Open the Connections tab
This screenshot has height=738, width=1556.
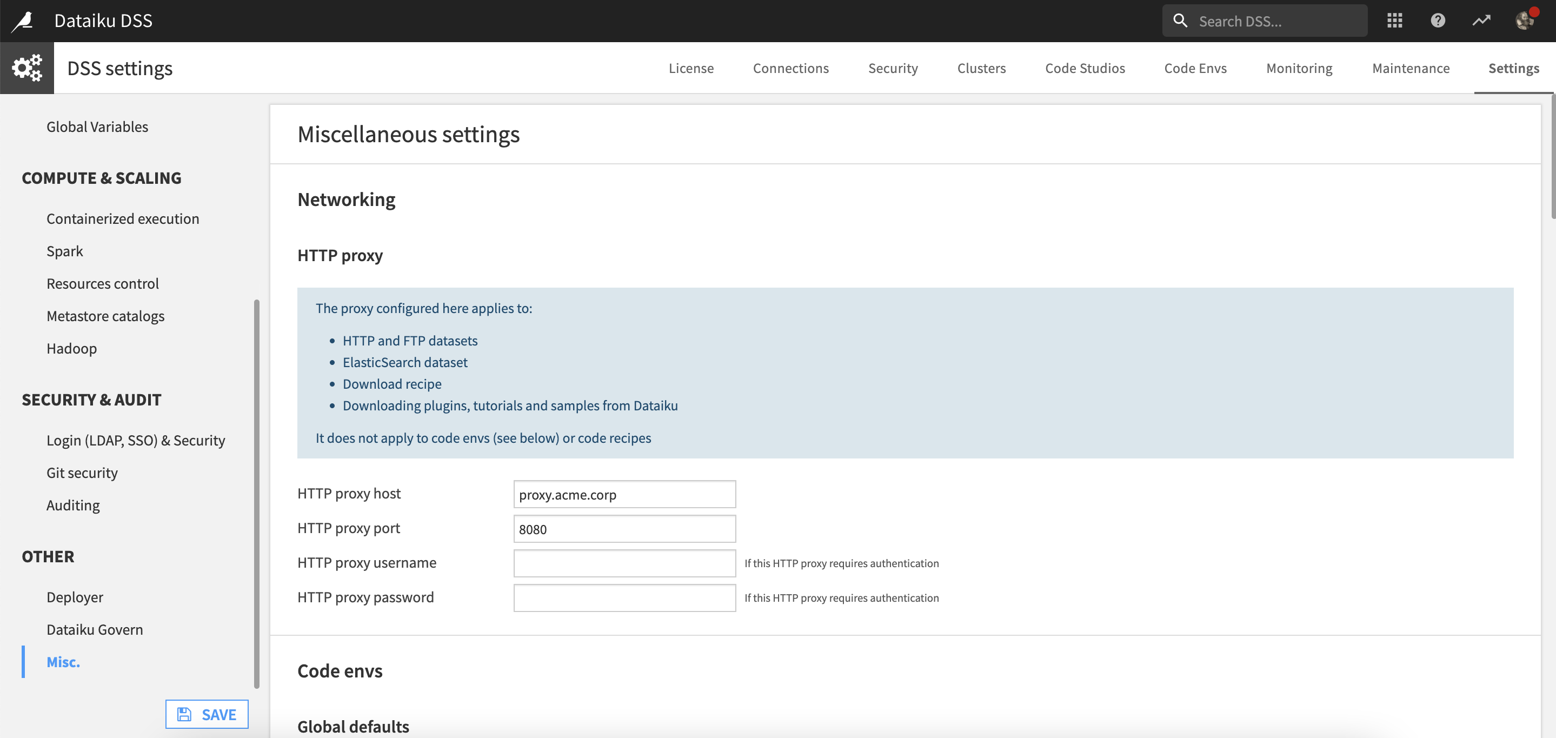[790, 68]
